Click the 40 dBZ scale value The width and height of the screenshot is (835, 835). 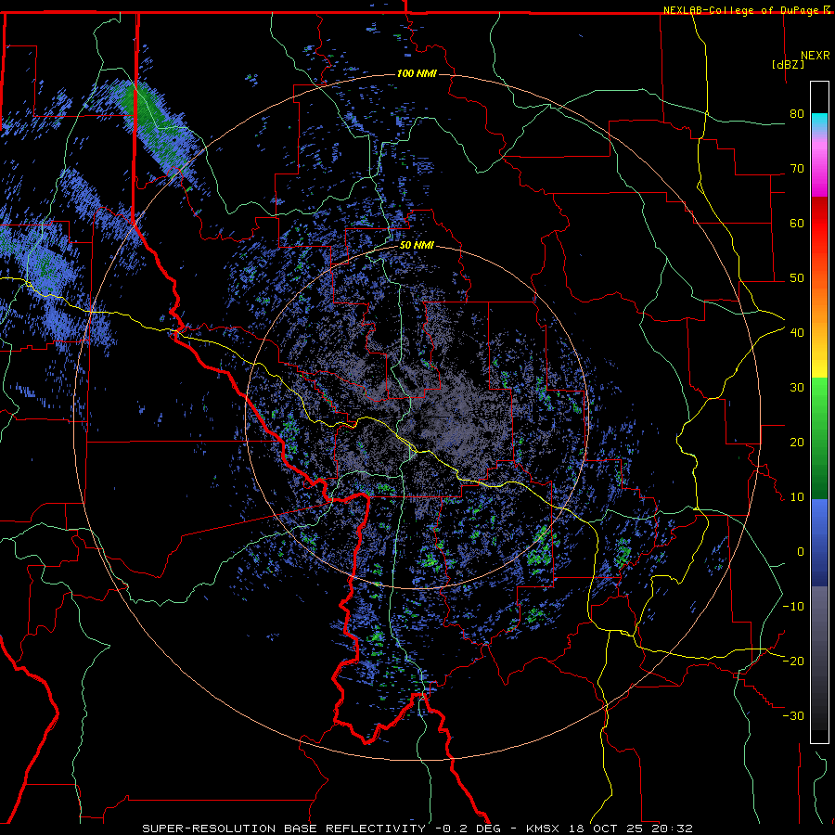[797, 333]
